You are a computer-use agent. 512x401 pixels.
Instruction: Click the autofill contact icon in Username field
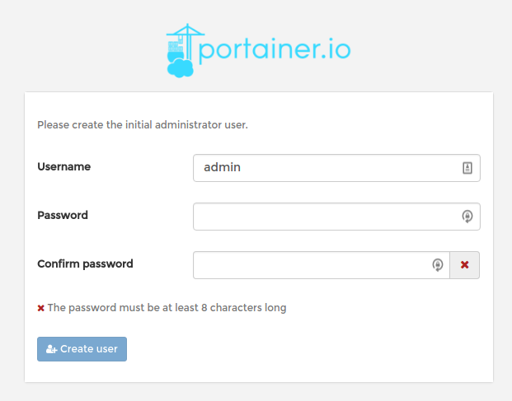tap(467, 168)
